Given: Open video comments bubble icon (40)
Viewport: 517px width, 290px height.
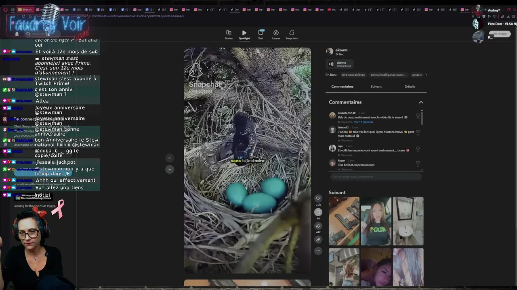Looking at the screenshot, I should click(318, 212).
